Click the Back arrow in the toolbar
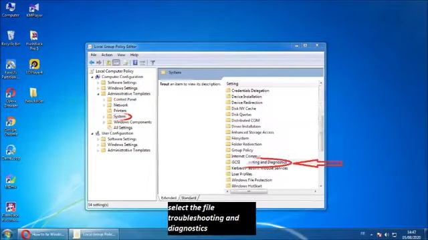 [92, 63]
